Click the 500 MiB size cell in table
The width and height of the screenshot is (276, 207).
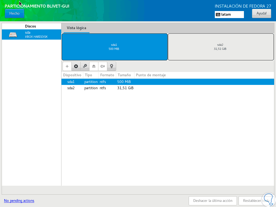click(x=124, y=82)
